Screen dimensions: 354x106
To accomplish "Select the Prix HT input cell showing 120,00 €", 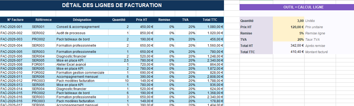I will pyautogui.click(x=288, y=27).
